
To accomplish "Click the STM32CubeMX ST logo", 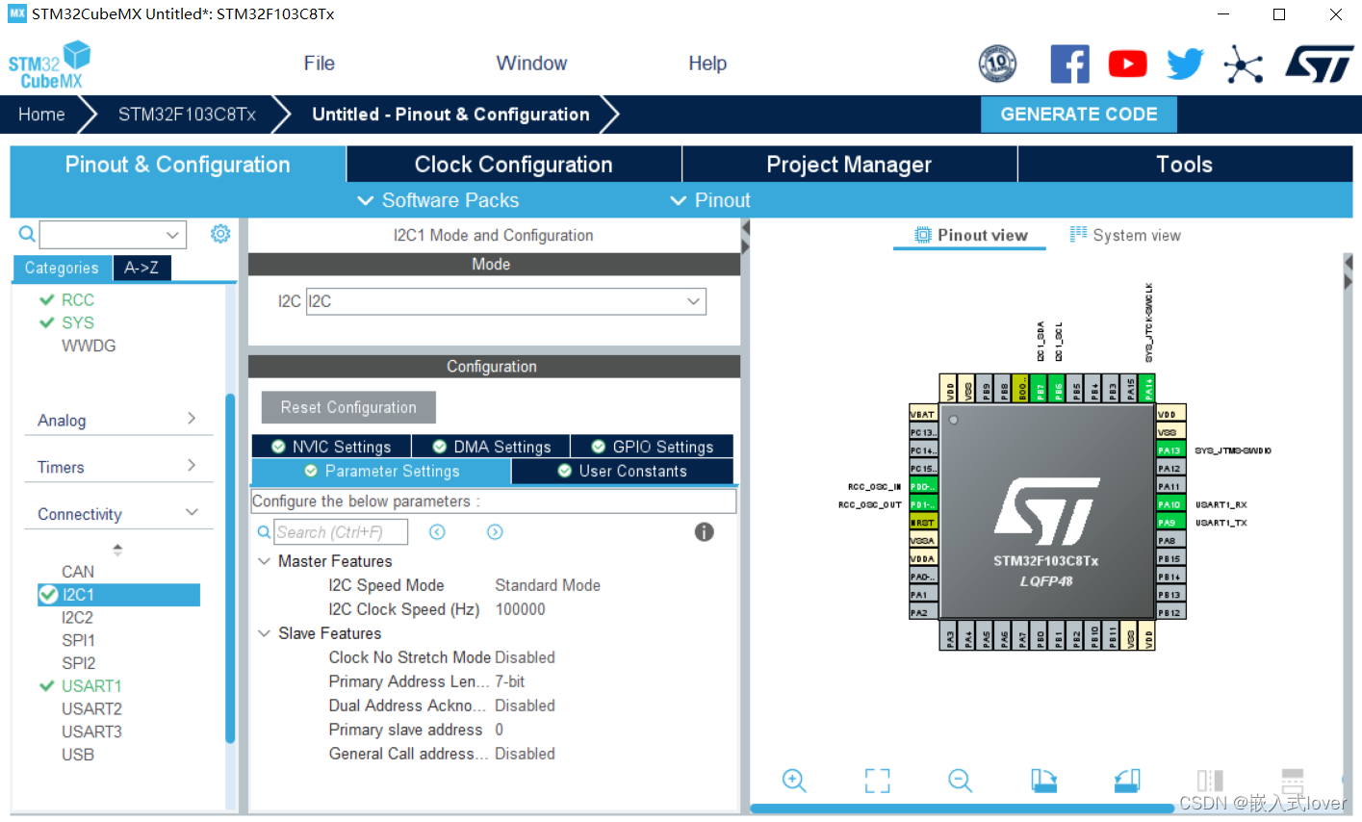I will pos(48,64).
